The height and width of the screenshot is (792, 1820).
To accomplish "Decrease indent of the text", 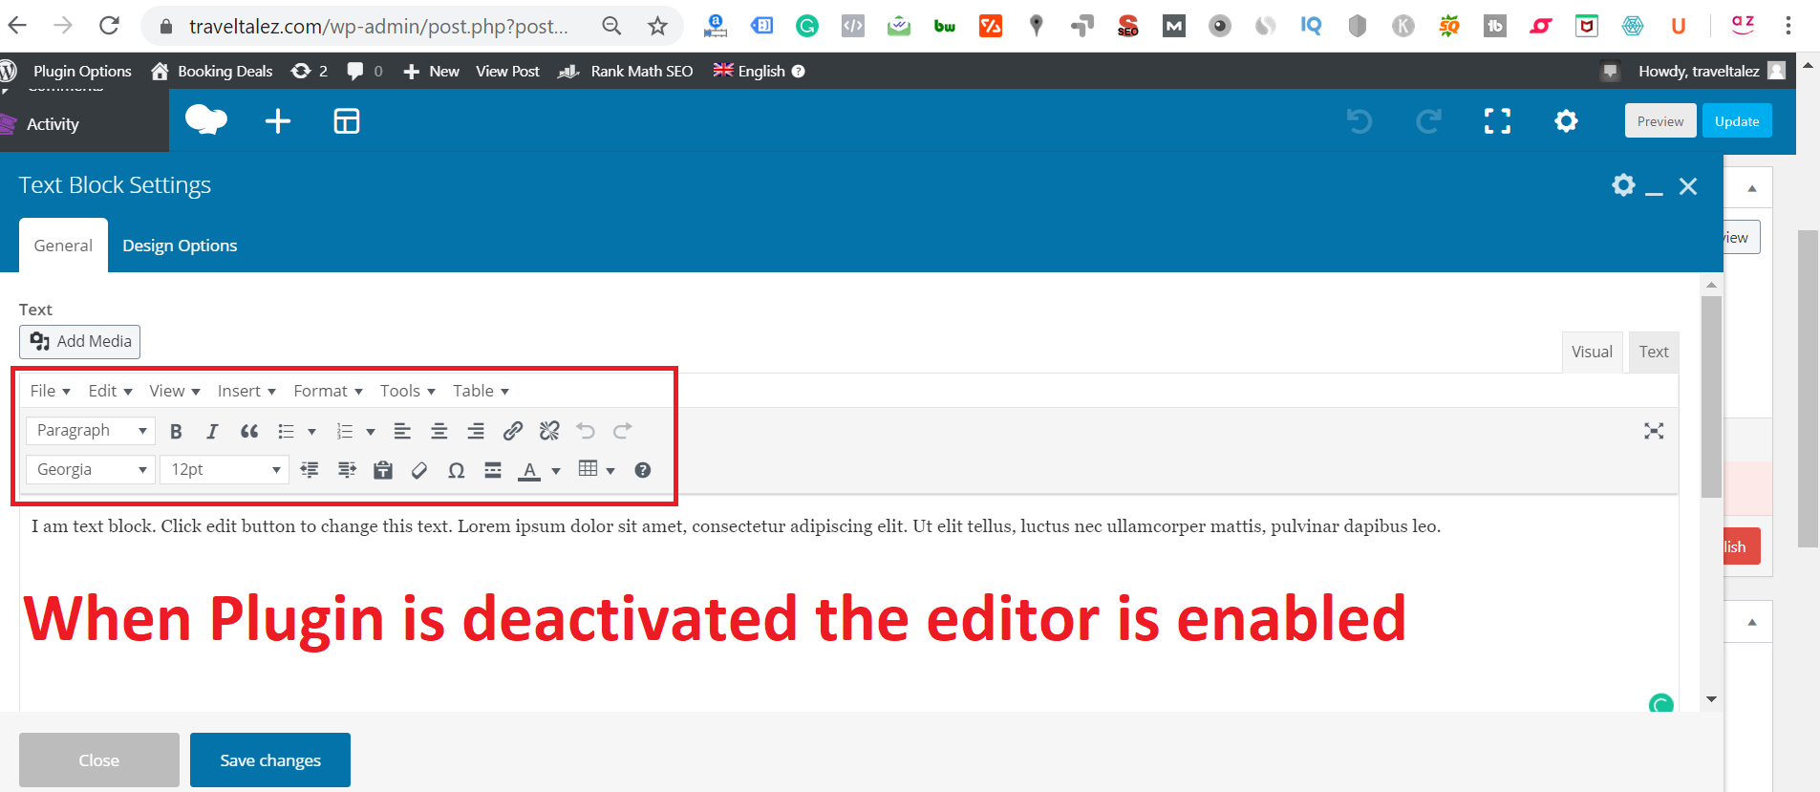I will pyautogui.click(x=310, y=469).
